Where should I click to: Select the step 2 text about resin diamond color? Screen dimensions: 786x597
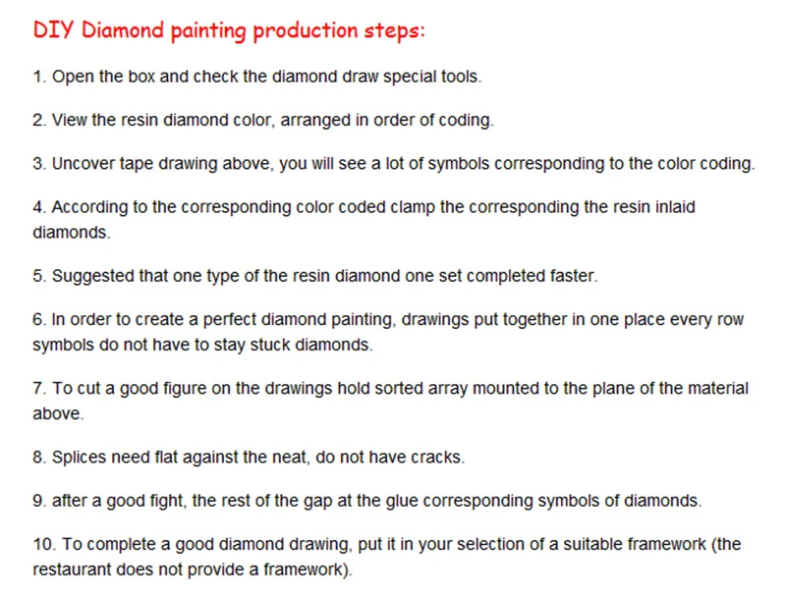pyautogui.click(x=263, y=120)
